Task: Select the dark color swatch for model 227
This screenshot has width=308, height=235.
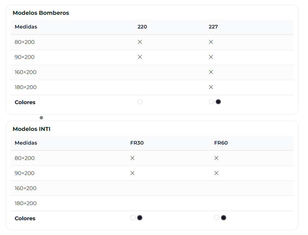Action: (218, 102)
